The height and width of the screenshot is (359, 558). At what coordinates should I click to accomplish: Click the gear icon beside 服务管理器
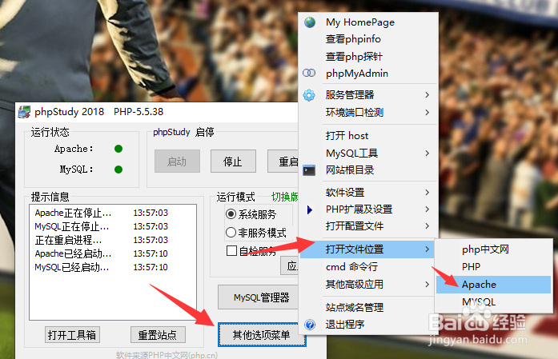[x=309, y=95]
